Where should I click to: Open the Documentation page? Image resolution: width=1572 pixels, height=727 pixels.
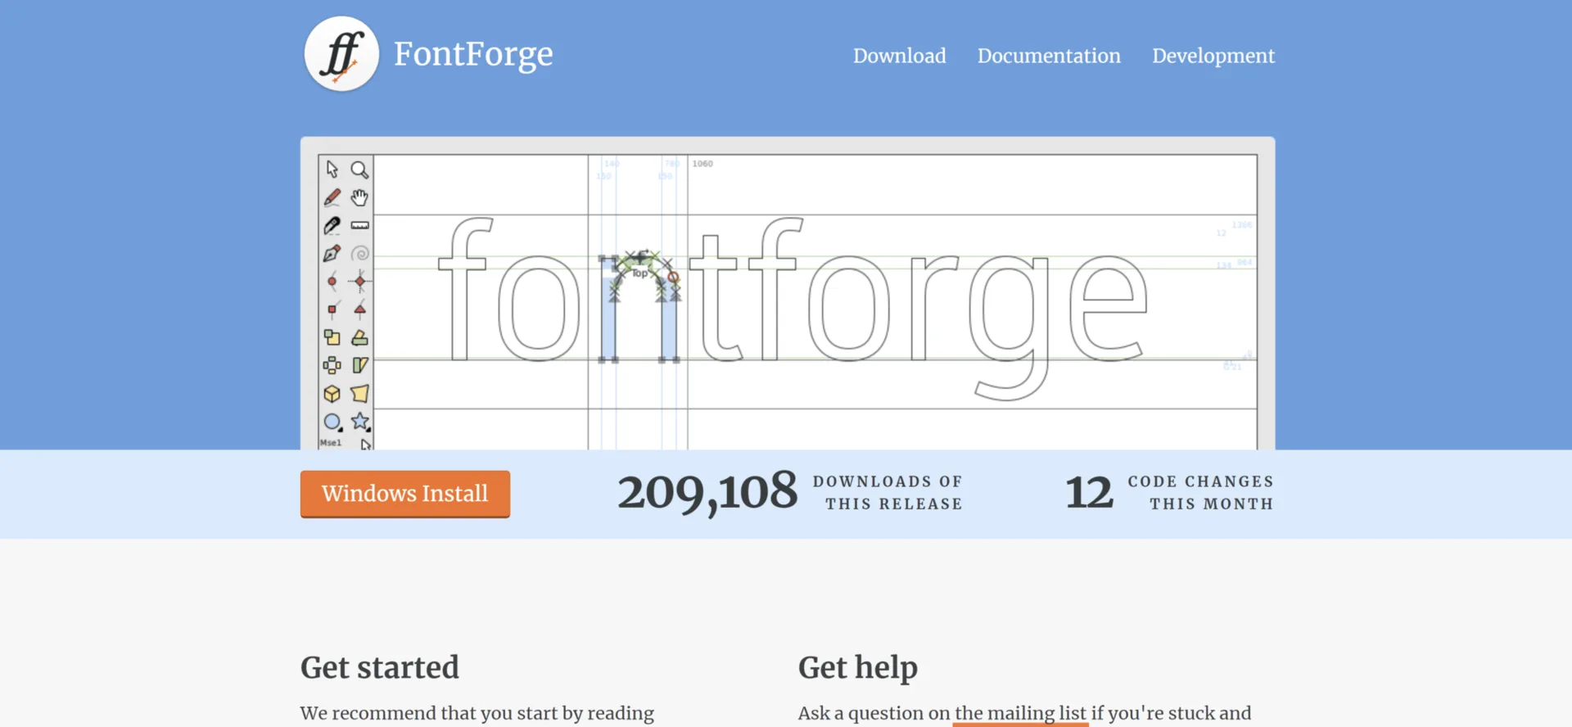tap(1049, 56)
